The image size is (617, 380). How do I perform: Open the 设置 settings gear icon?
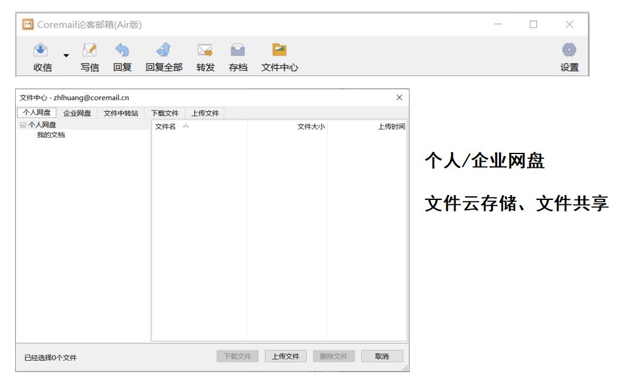[x=569, y=50]
